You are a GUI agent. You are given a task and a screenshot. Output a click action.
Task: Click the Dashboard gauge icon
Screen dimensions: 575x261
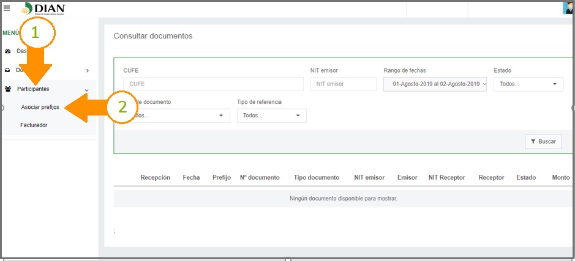pyautogui.click(x=8, y=51)
